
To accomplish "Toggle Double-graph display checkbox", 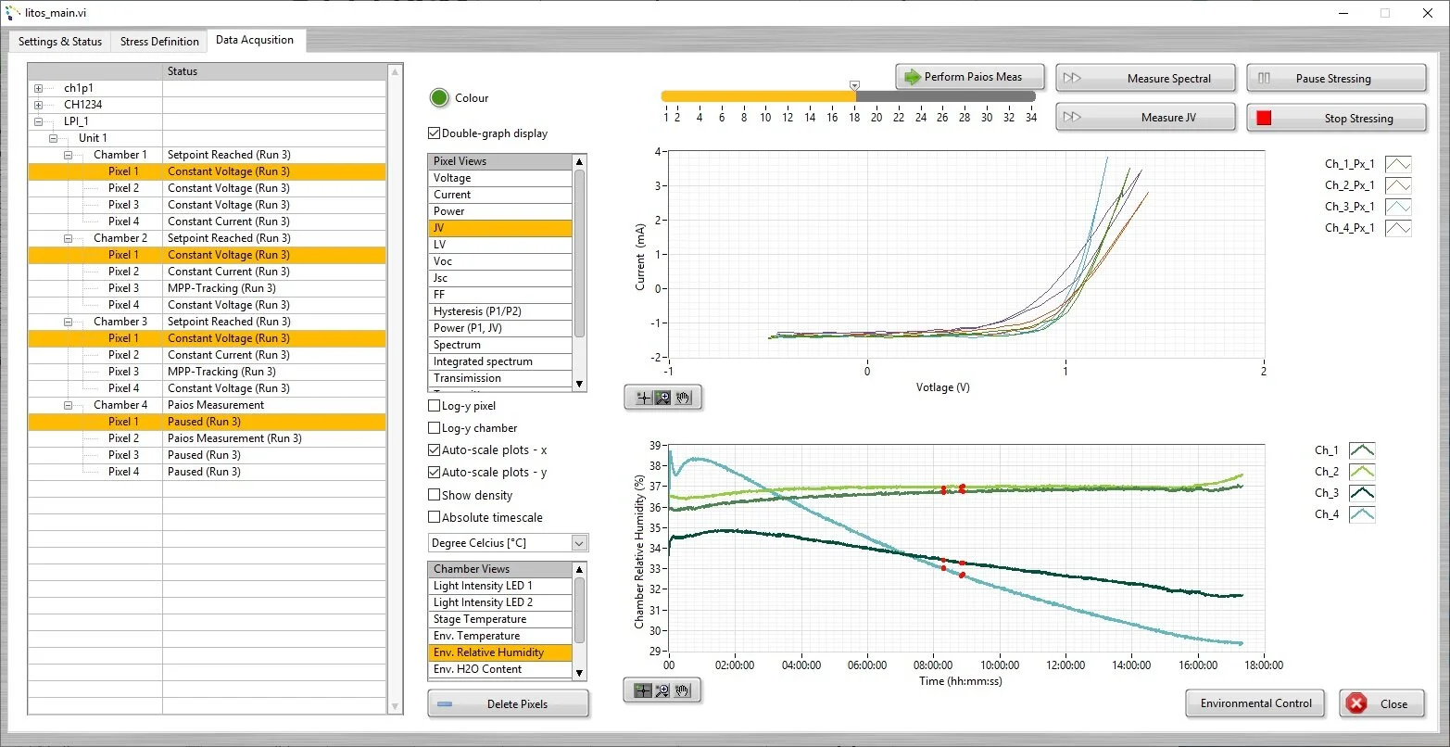I will (435, 133).
